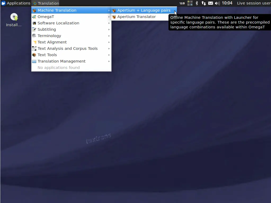This screenshot has width=271, height=203.
Task: Click the Software Localization icon
Action: point(34,23)
